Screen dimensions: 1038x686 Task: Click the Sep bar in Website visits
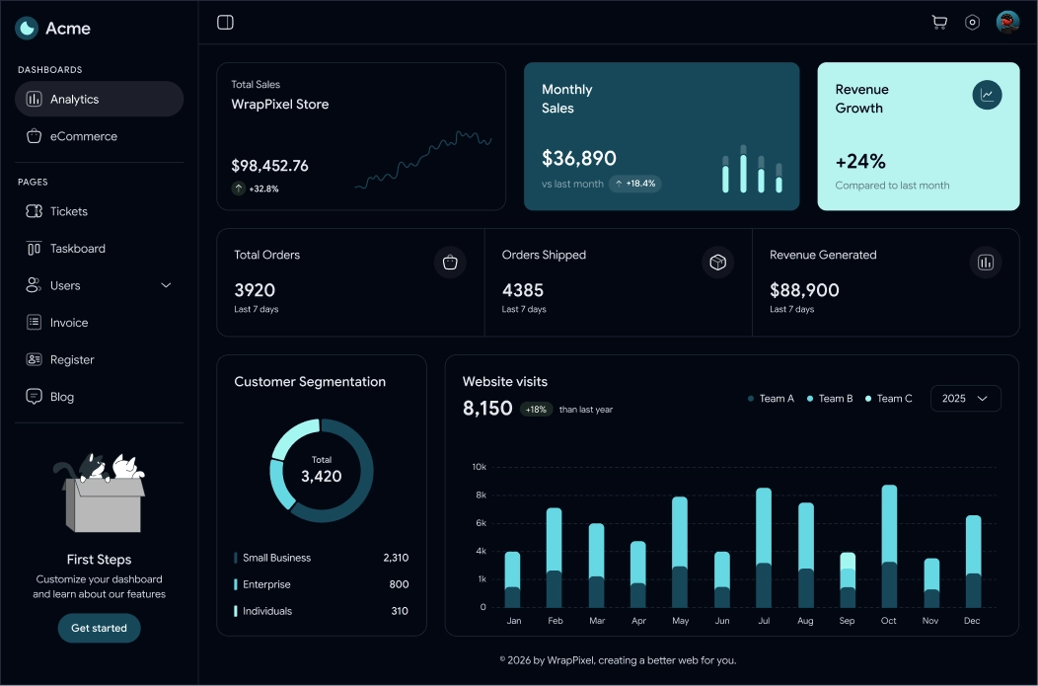coord(848,580)
